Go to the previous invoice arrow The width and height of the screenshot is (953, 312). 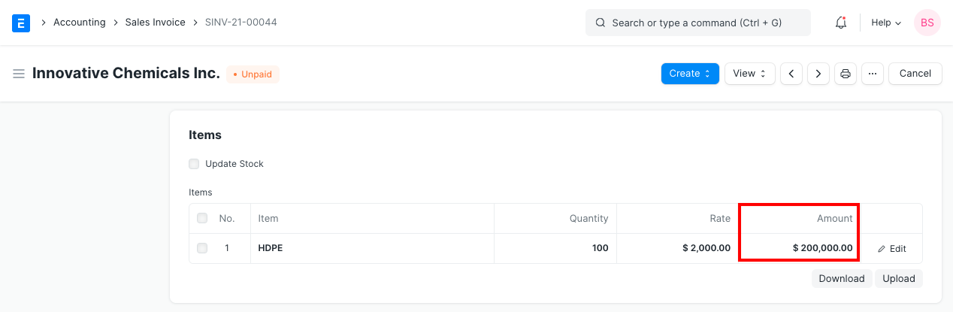pos(791,74)
